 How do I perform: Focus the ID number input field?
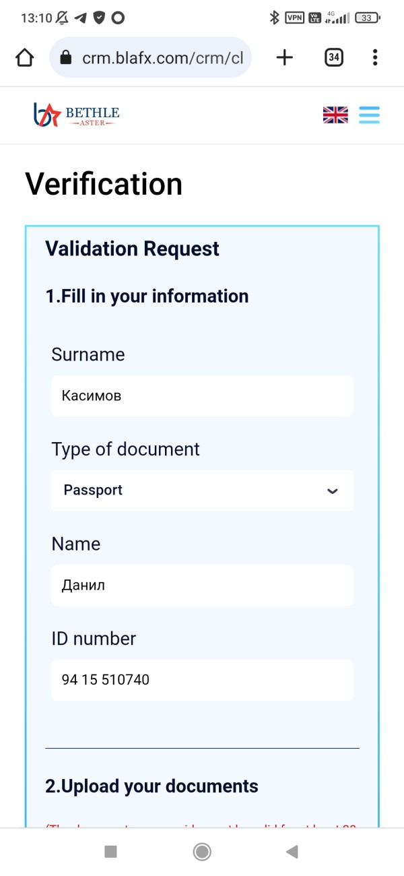pyautogui.click(x=201, y=680)
